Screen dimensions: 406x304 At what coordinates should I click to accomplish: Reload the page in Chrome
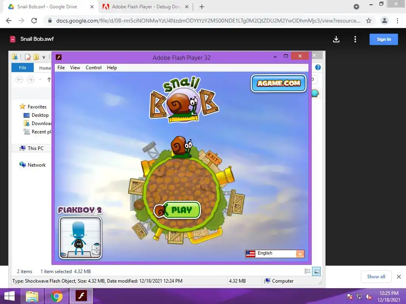[x=34, y=21]
